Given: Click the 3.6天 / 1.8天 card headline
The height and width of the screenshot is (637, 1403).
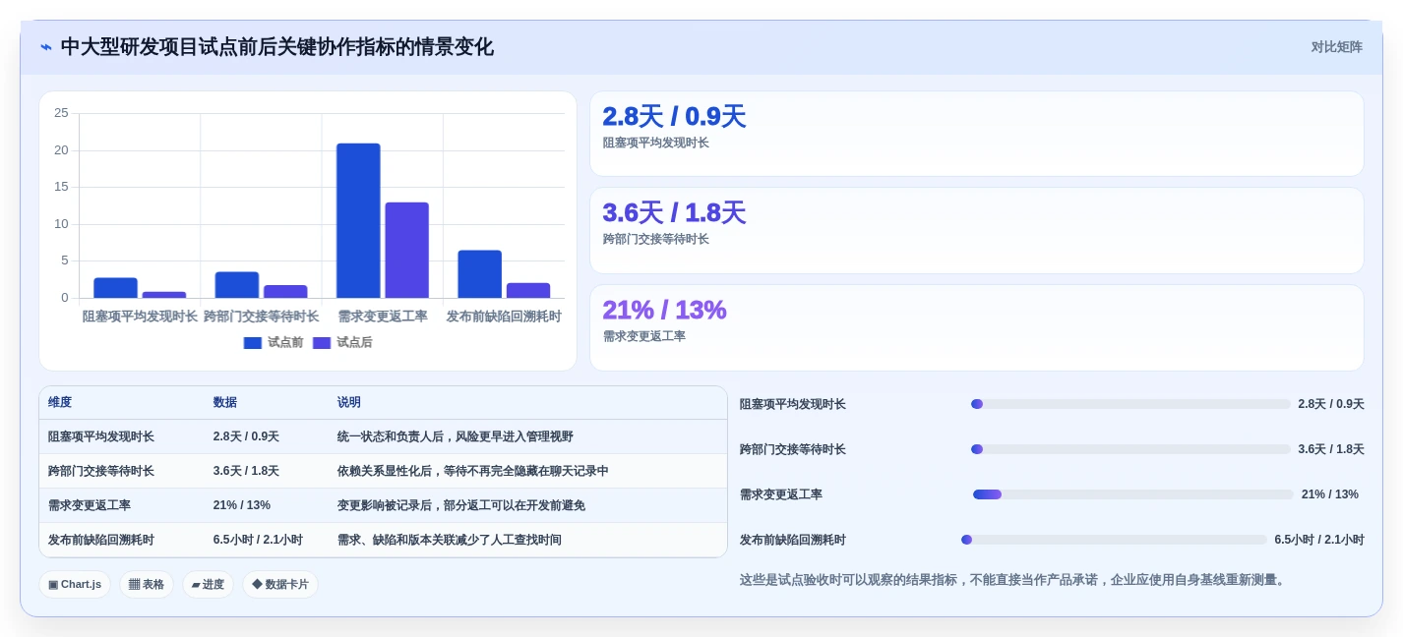Looking at the screenshot, I should point(674,212).
